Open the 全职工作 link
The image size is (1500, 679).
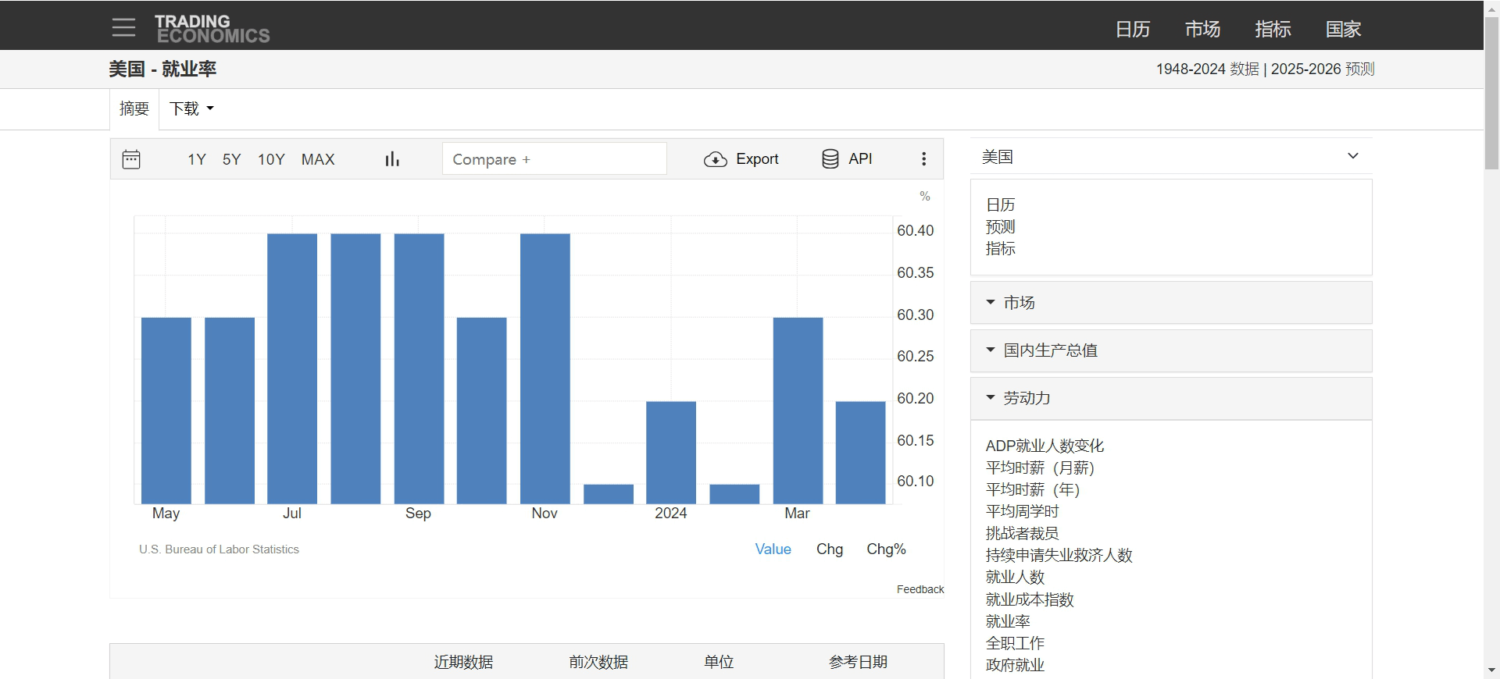[x=1015, y=643]
